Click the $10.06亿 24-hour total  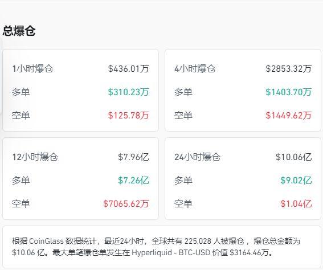[294, 157]
